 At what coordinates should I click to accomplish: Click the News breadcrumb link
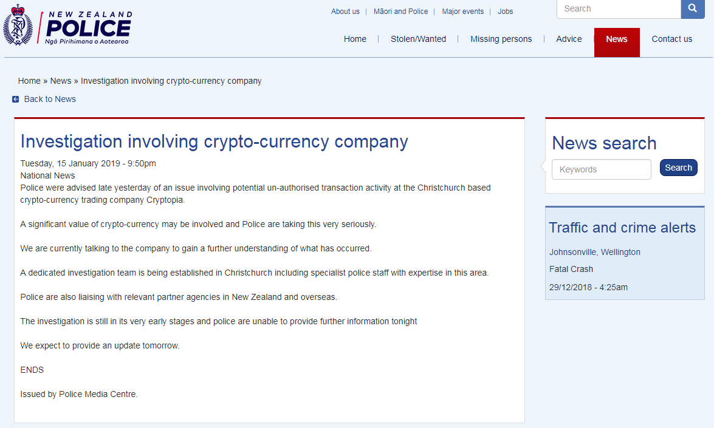[x=61, y=81]
